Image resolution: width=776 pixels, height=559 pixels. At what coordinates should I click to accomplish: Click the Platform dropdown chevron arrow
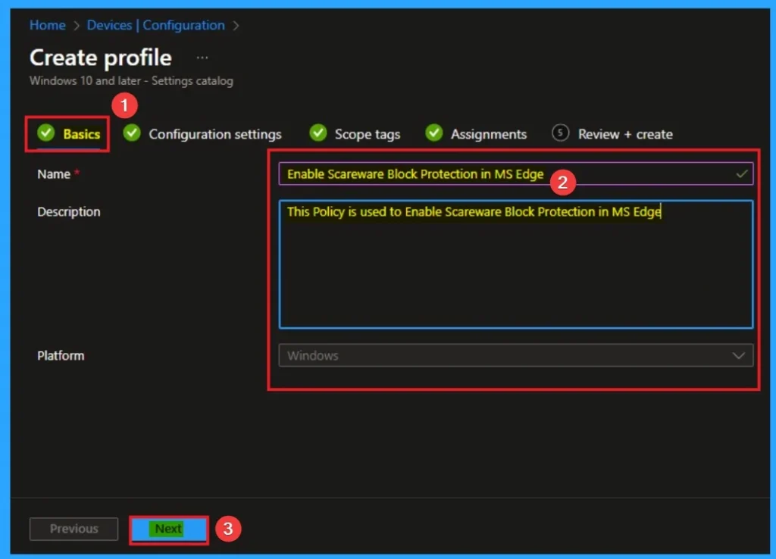pos(738,356)
